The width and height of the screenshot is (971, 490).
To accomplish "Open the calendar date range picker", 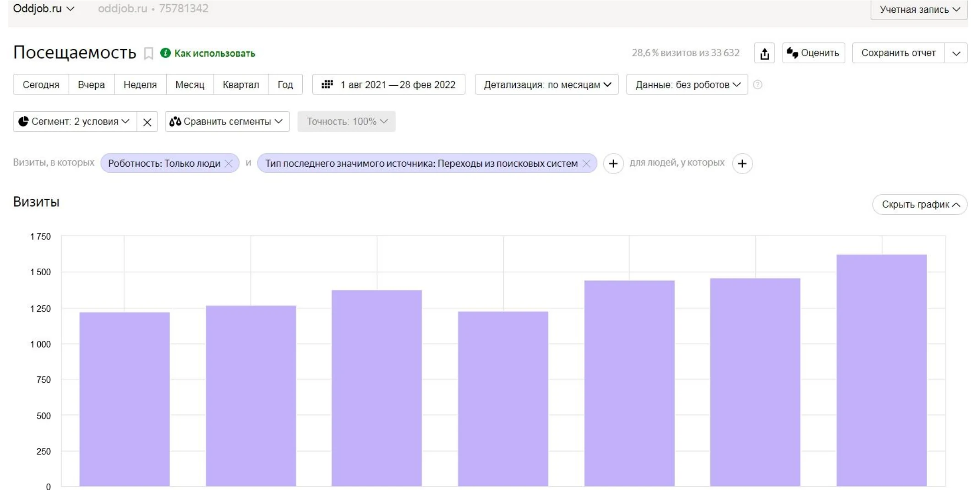I will click(x=389, y=85).
